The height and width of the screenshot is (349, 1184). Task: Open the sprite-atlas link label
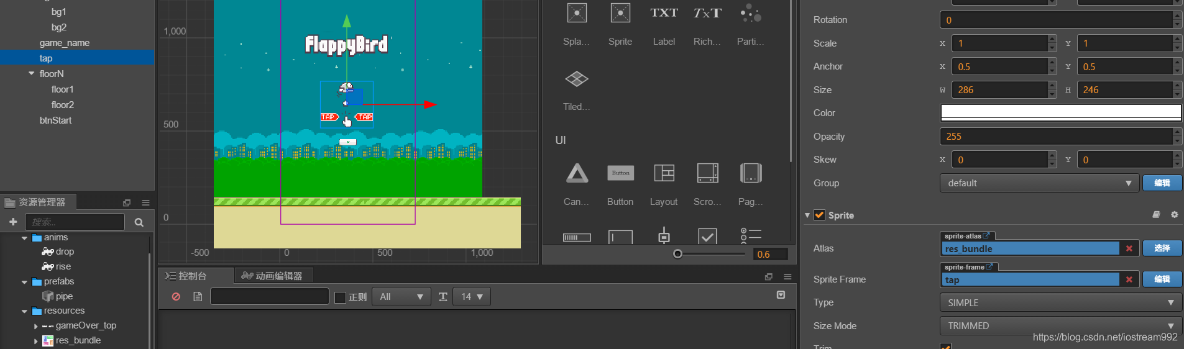point(967,236)
